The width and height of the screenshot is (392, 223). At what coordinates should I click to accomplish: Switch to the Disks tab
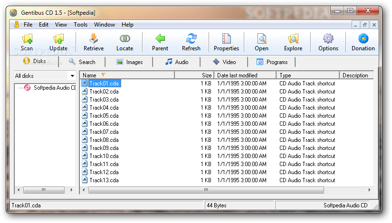(35, 61)
